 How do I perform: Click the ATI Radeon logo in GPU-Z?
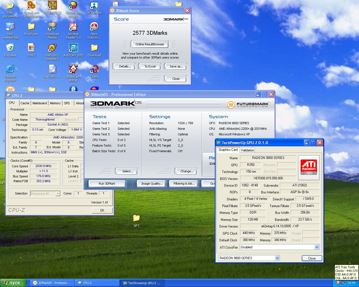coord(309,167)
